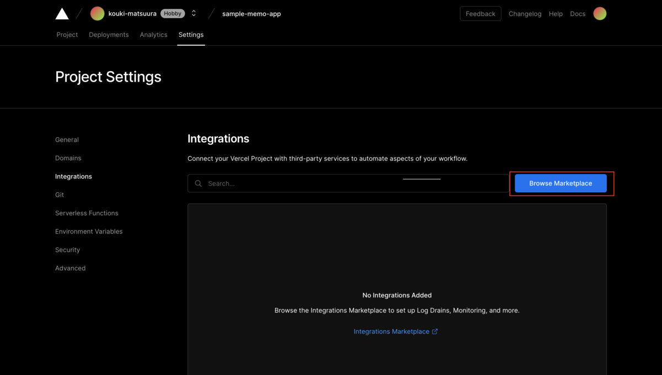Viewport: 662px width, 375px height.
Task: Click the Feedback button
Action: [x=481, y=14]
